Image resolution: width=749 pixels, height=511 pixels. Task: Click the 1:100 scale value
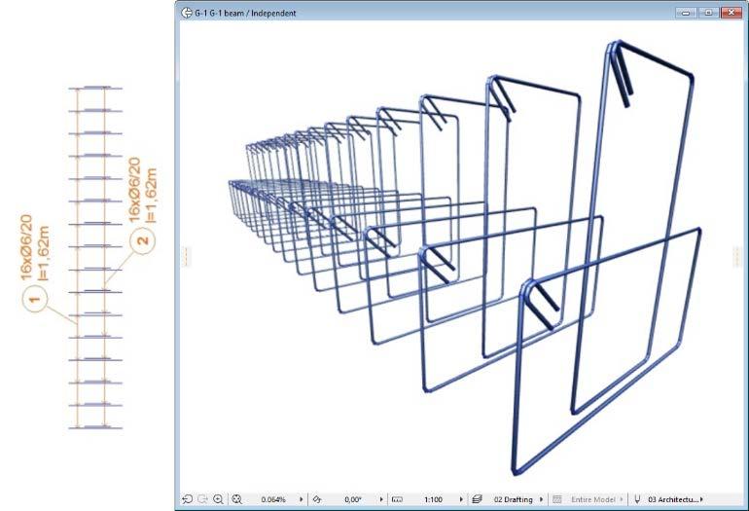(433, 499)
